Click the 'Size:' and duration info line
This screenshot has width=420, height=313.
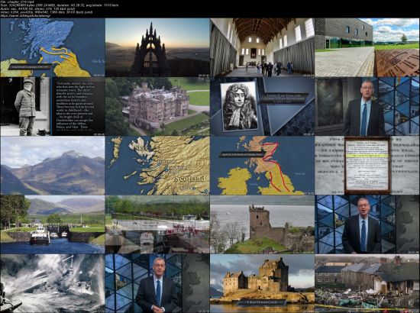(x=60, y=5)
